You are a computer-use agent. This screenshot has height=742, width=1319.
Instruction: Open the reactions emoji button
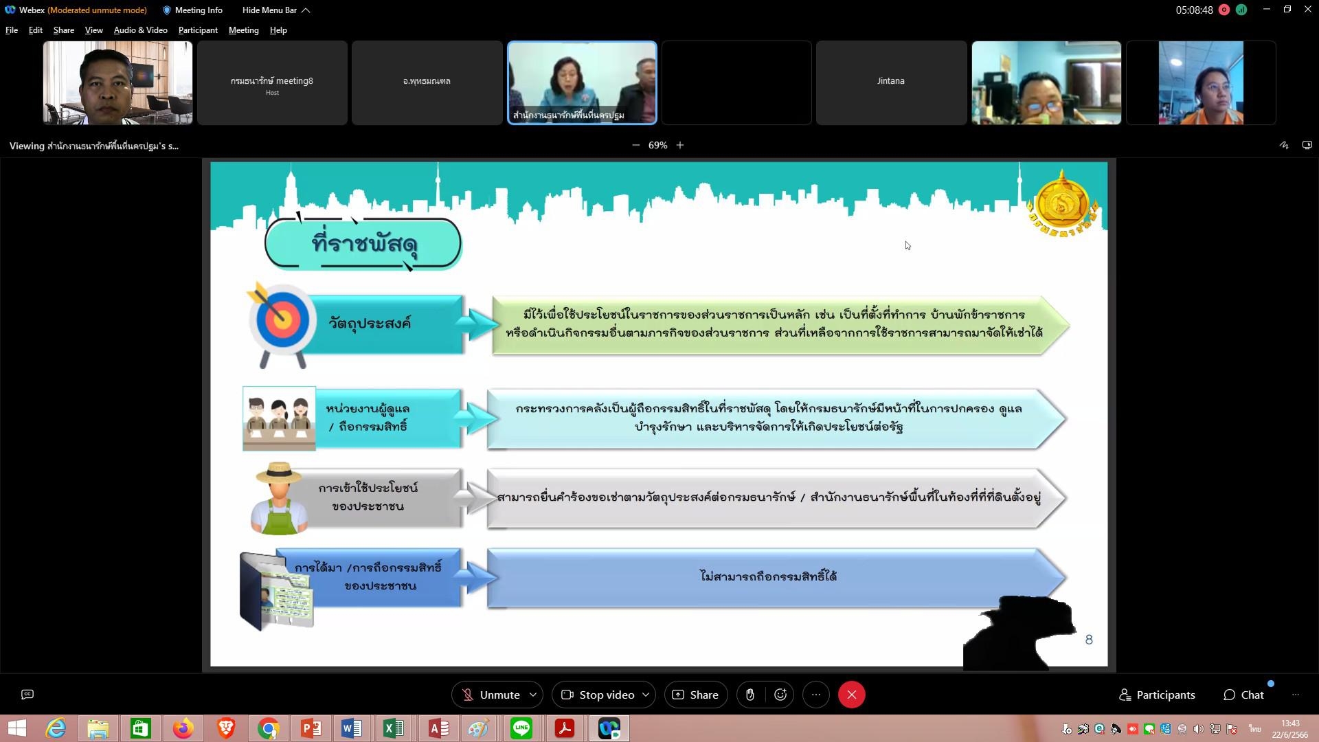tap(780, 695)
